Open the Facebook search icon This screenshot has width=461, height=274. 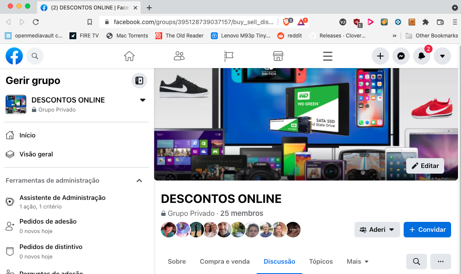[35, 56]
